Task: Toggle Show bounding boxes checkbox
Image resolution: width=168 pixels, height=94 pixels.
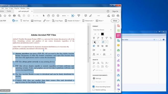Action: point(93,86)
